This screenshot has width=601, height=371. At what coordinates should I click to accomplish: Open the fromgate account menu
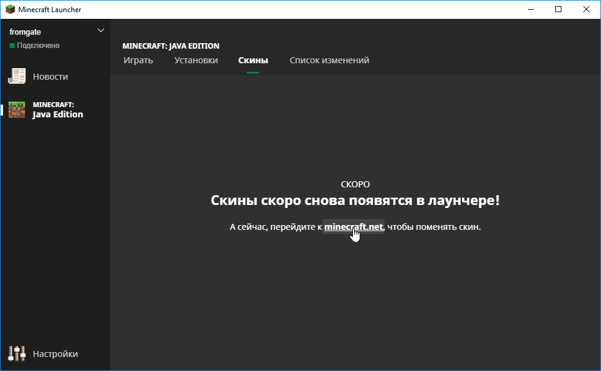(x=26, y=32)
